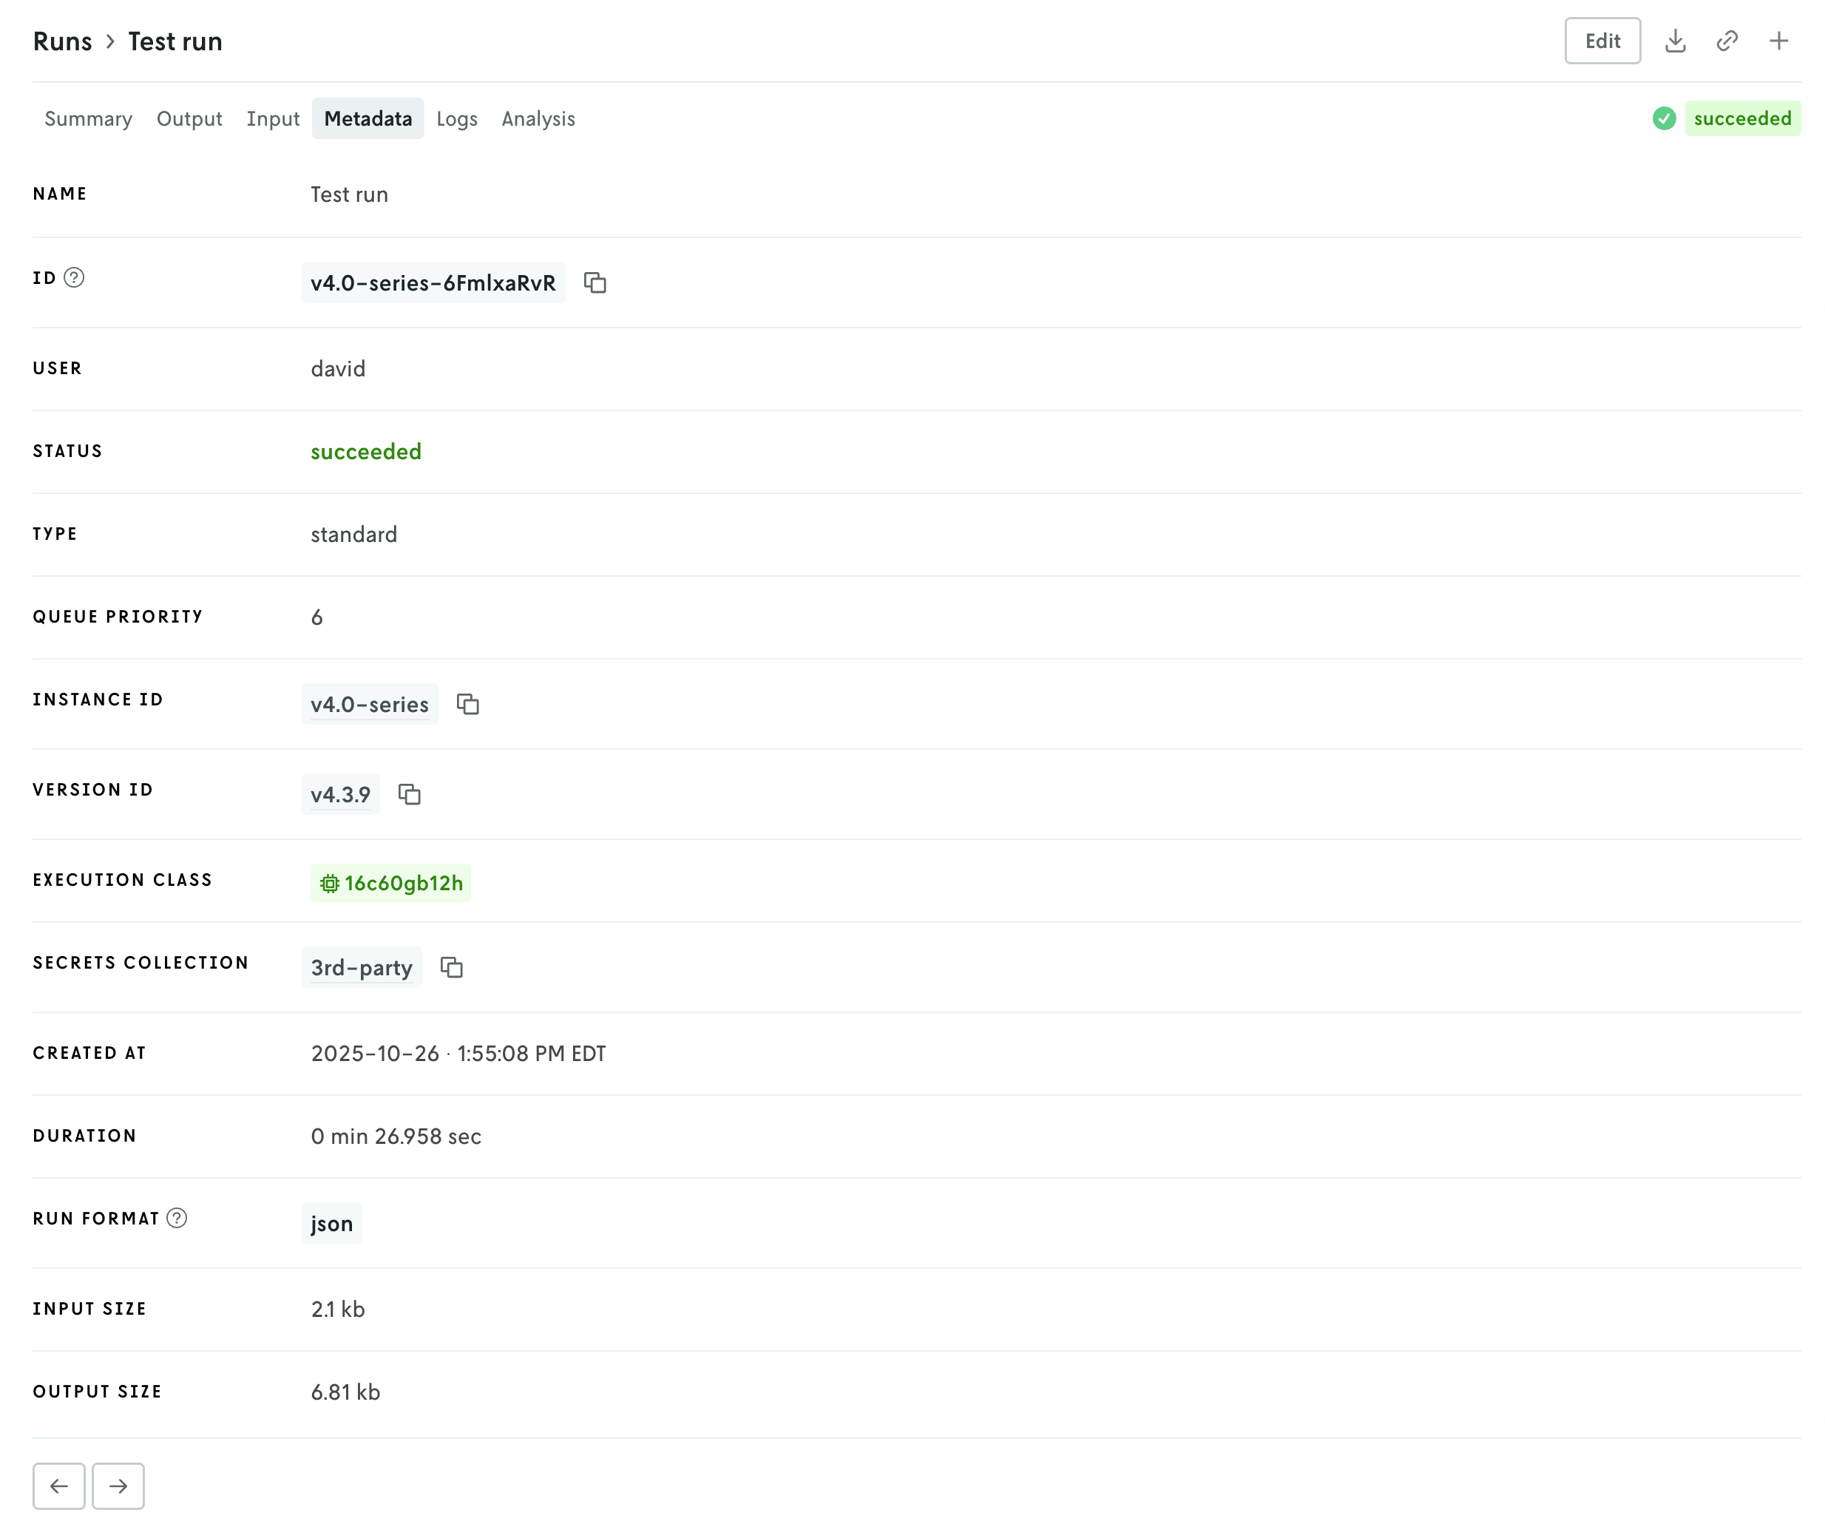Open the Runs breadcrumb
This screenshot has height=1538, width=1825.
tap(62, 40)
